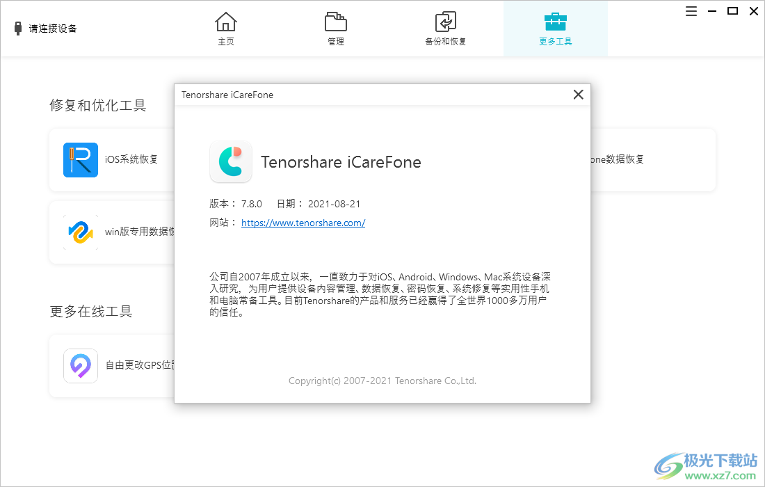Click the Tenorshare iCareFone dialog title text
Viewport: 765px width, 487px height.
[227, 95]
